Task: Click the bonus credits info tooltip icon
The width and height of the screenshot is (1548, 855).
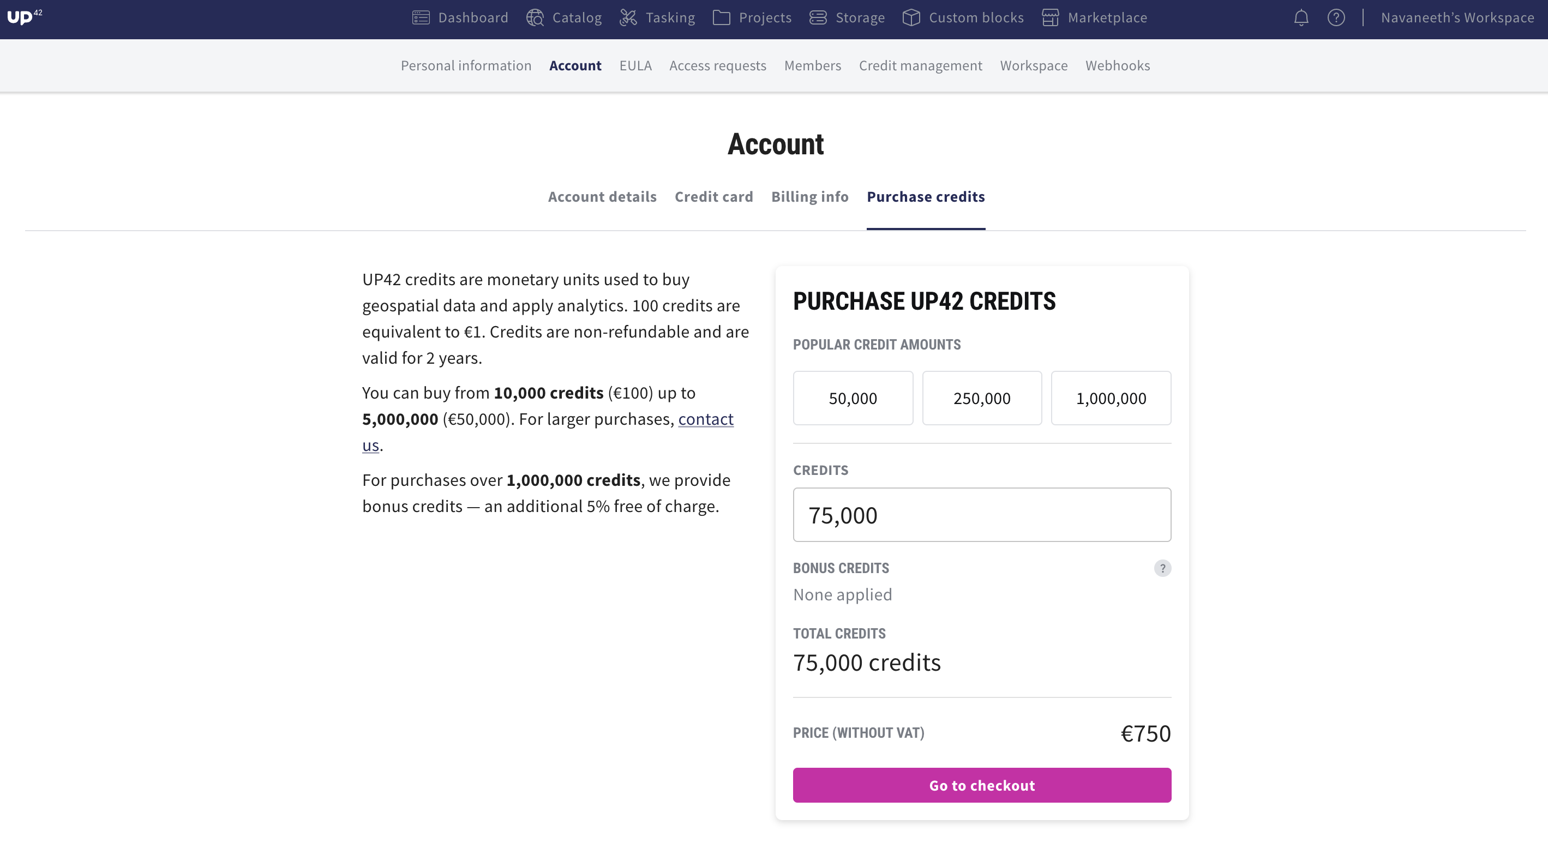Action: click(1162, 568)
